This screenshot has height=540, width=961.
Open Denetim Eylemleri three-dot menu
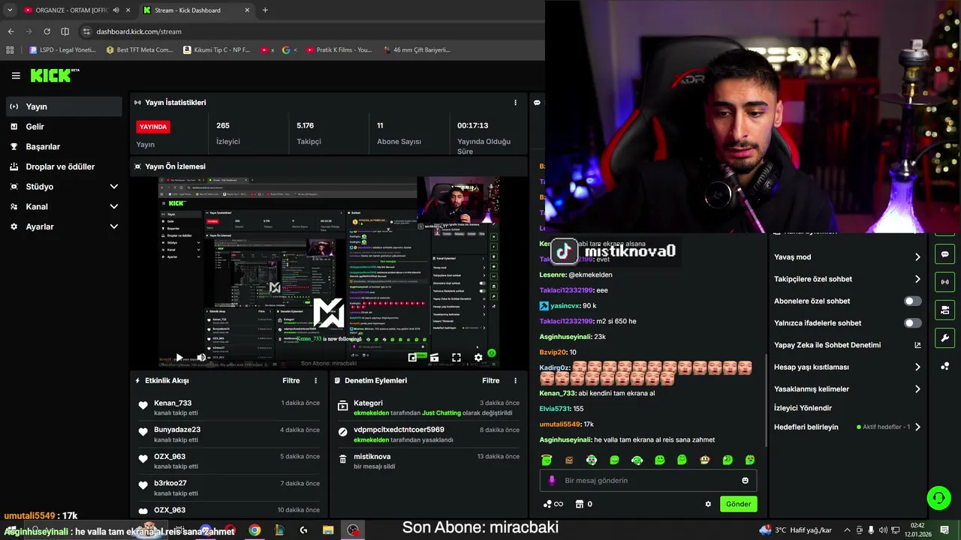(x=515, y=381)
